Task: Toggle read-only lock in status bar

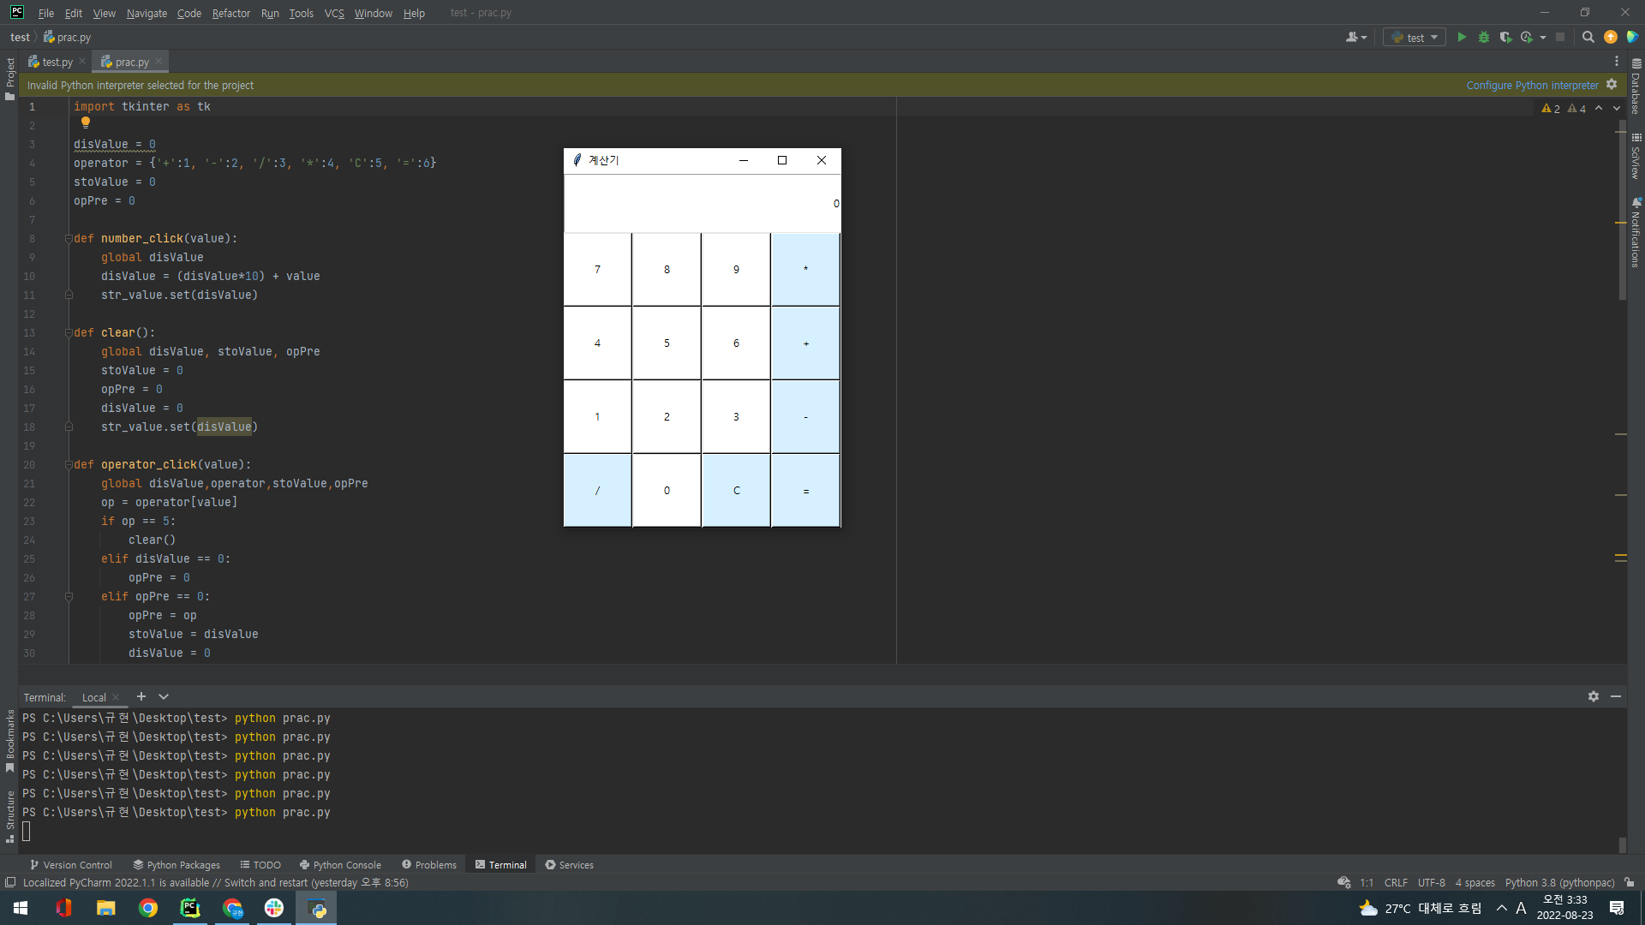Action: coord(1629,882)
